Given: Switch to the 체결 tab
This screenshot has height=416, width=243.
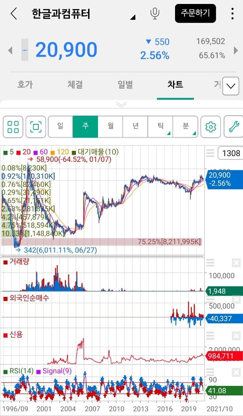Looking at the screenshot, I should tap(75, 85).
